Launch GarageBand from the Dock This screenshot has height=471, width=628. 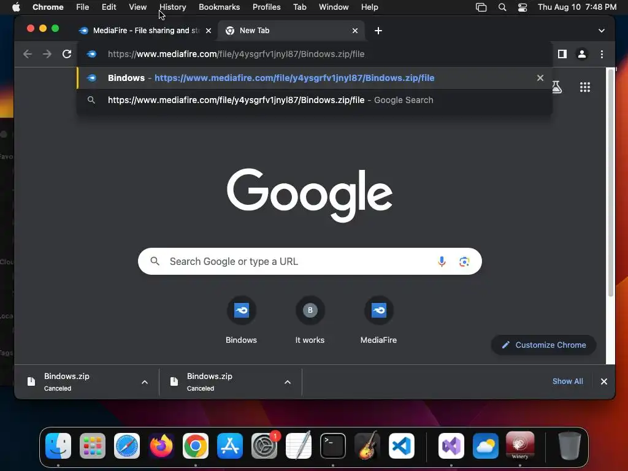tap(367, 445)
